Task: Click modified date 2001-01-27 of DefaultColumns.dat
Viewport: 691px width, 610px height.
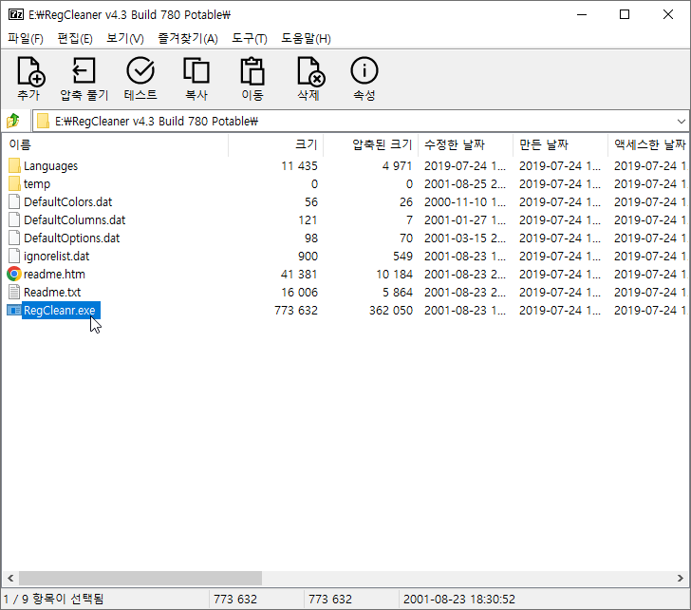Action: coord(465,220)
